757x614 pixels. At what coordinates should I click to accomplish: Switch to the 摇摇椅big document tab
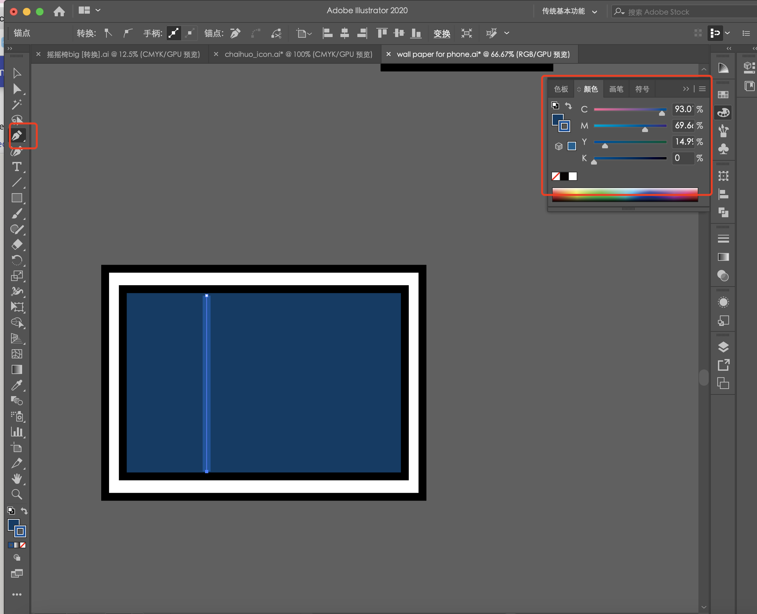pyautogui.click(x=123, y=54)
